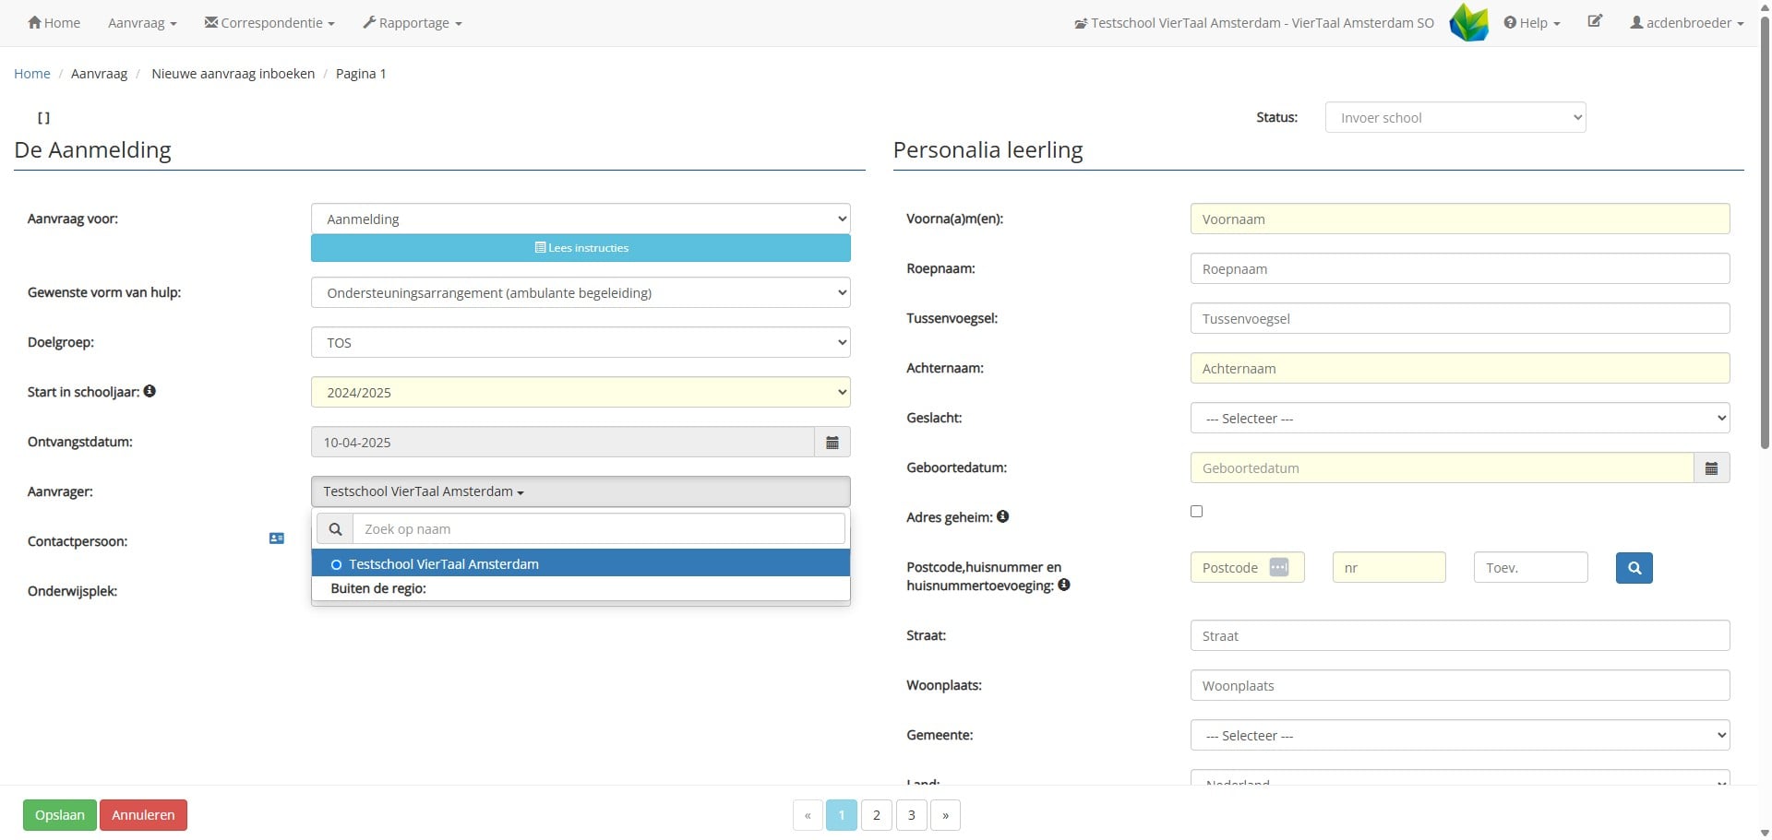Image resolution: width=1772 pixels, height=840 pixels.
Task: Open Start in schooljaar dropdown
Action: click(x=581, y=392)
